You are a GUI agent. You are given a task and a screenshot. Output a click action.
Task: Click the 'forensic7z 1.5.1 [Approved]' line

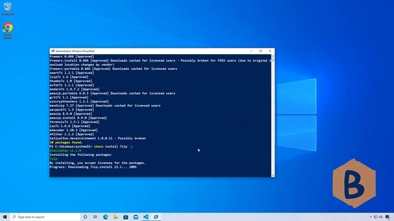[74, 122]
